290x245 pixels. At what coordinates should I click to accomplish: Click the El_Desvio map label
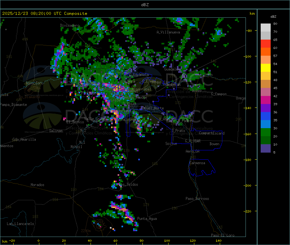click(x=75, y=122)
